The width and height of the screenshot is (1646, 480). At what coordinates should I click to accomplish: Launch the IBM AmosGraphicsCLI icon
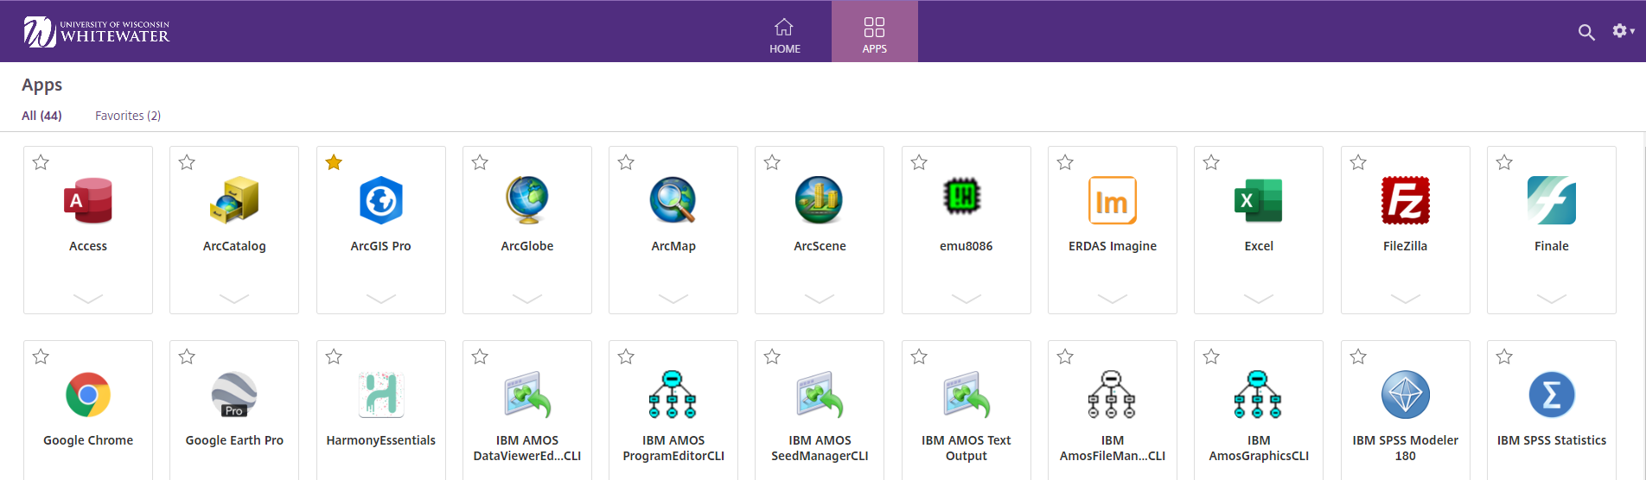(x=1259, y=395)
